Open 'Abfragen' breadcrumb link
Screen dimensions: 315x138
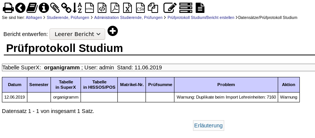point(34,18)
